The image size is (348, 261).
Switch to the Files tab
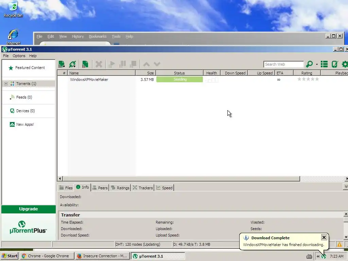(66, 188)
